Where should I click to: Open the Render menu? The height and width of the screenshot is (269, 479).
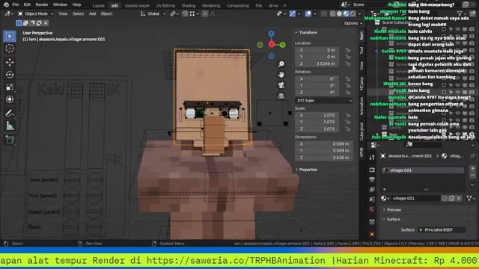42,4
